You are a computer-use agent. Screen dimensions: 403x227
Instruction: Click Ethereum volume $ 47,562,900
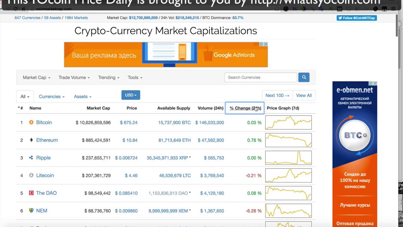click(x=211, y=140)
